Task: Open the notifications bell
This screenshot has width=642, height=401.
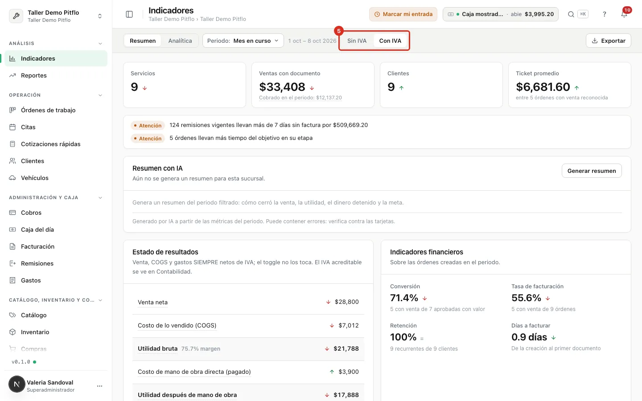Action: 624,14
